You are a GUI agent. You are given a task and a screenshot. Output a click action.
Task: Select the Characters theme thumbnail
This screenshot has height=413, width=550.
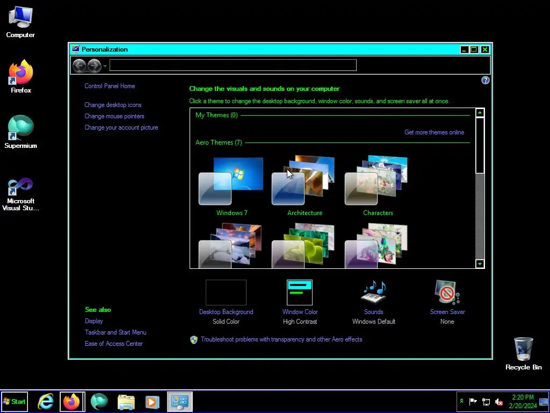point(377,181)
